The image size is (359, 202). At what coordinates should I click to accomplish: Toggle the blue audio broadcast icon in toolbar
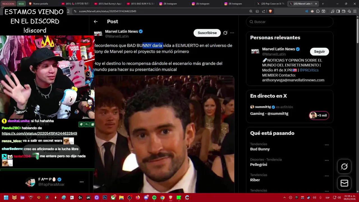[x=306, y=11]
